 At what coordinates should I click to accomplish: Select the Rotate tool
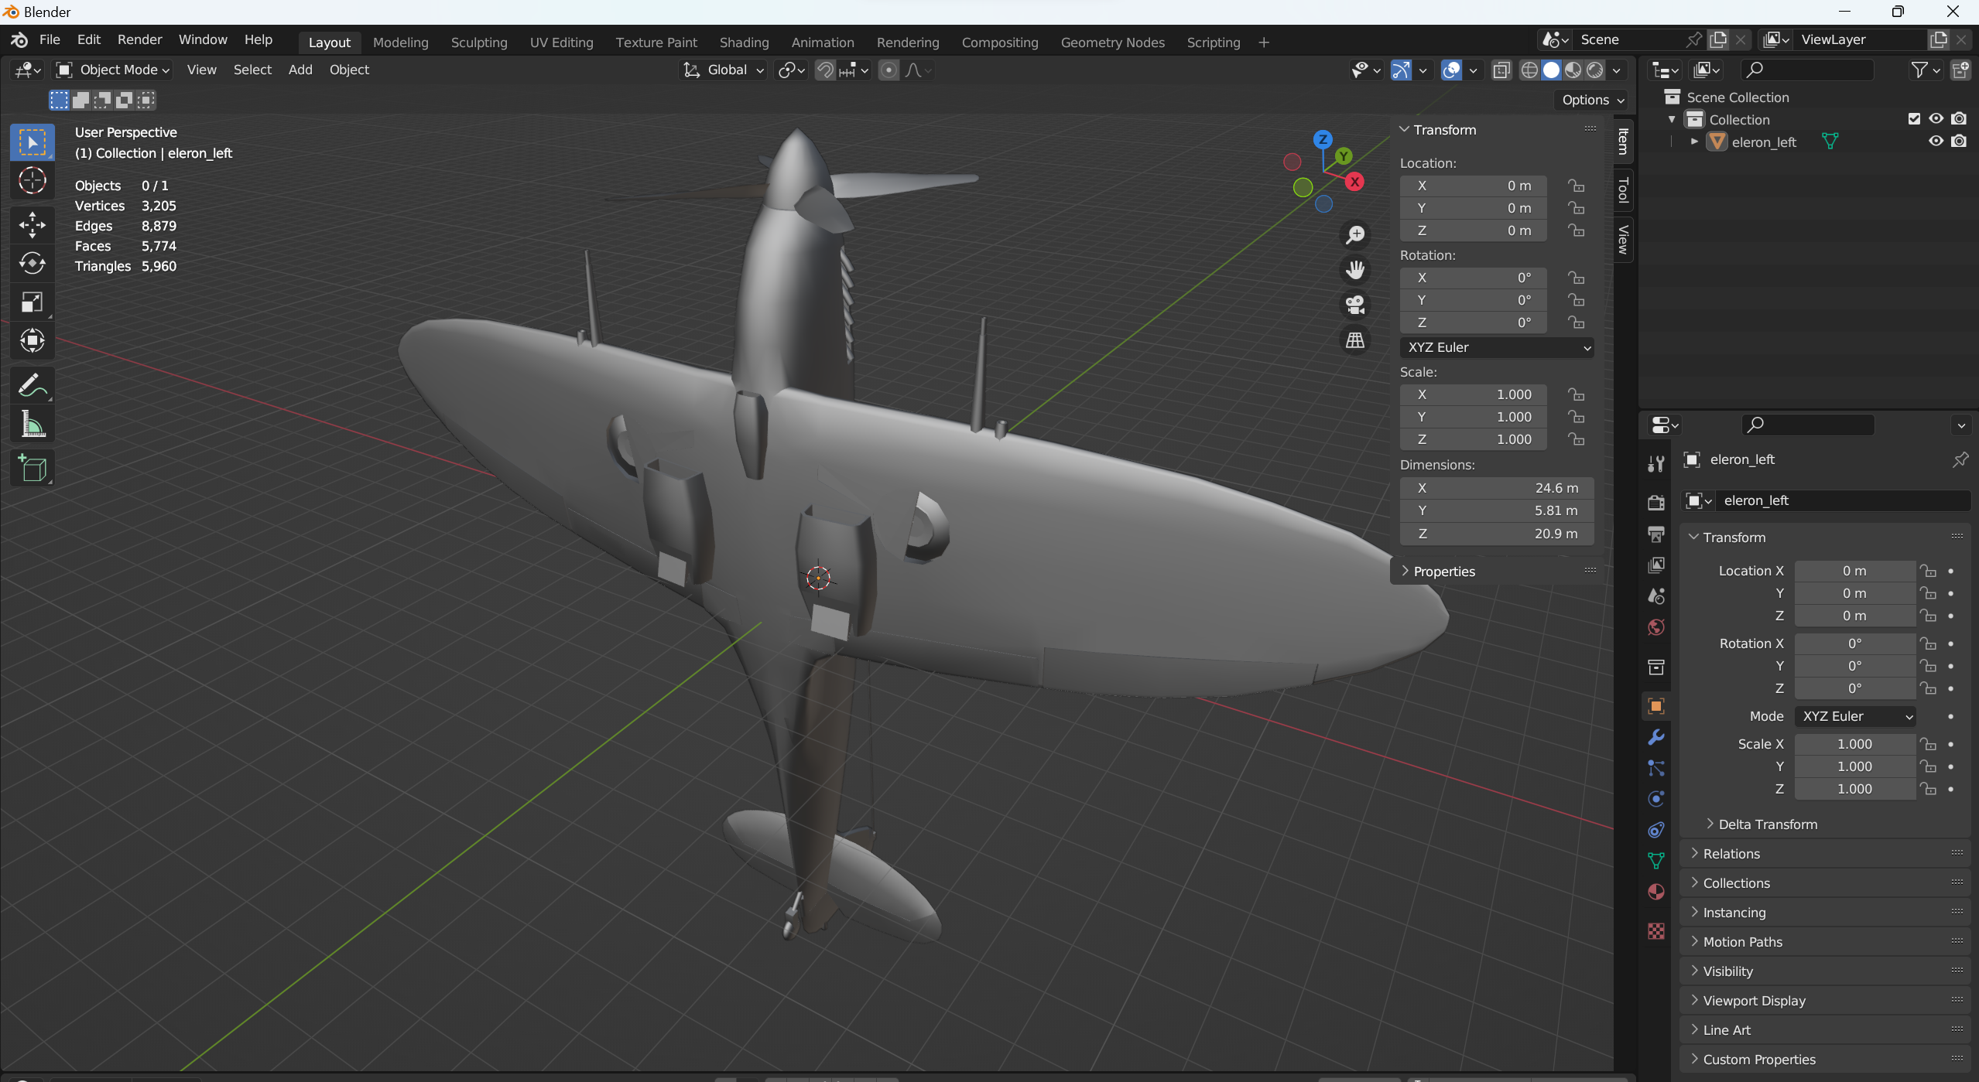32,264
